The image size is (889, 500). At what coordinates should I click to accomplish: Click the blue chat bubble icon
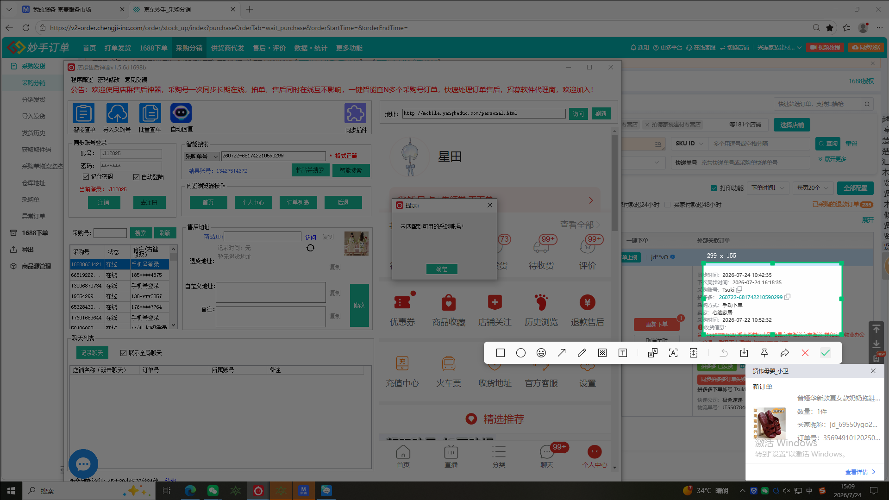click(83, 464)
